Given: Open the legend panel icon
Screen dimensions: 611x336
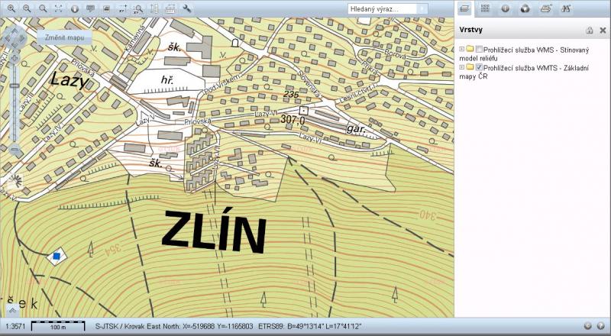Looking at the screenshot, I should point(486,9).
